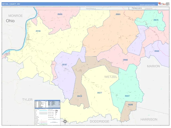This screenshot has height=128, width=171.
Task: Click ZIP code label 26575
Action: [x=156, y=20]
